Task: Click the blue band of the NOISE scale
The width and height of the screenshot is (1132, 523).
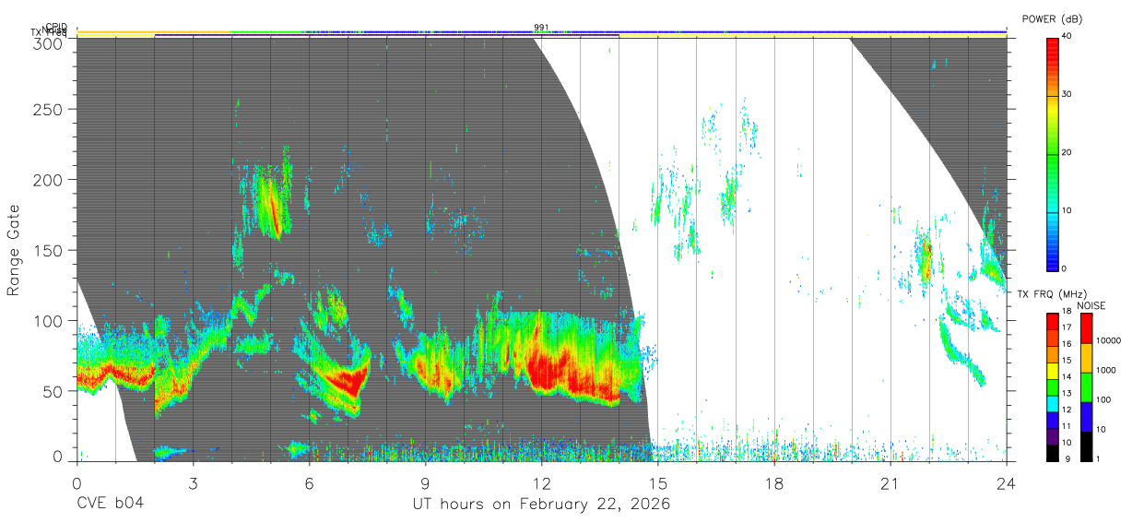Action: 1086,417
